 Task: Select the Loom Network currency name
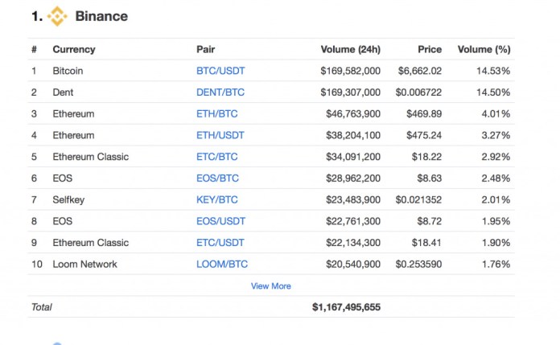click(84, 264)
